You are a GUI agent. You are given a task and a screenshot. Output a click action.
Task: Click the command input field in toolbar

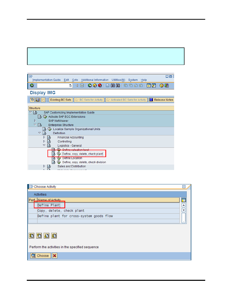(x=53, y=86)
